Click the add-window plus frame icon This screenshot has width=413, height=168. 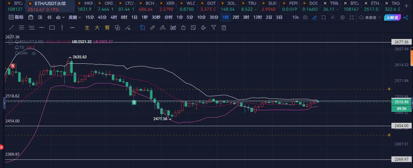324,17
